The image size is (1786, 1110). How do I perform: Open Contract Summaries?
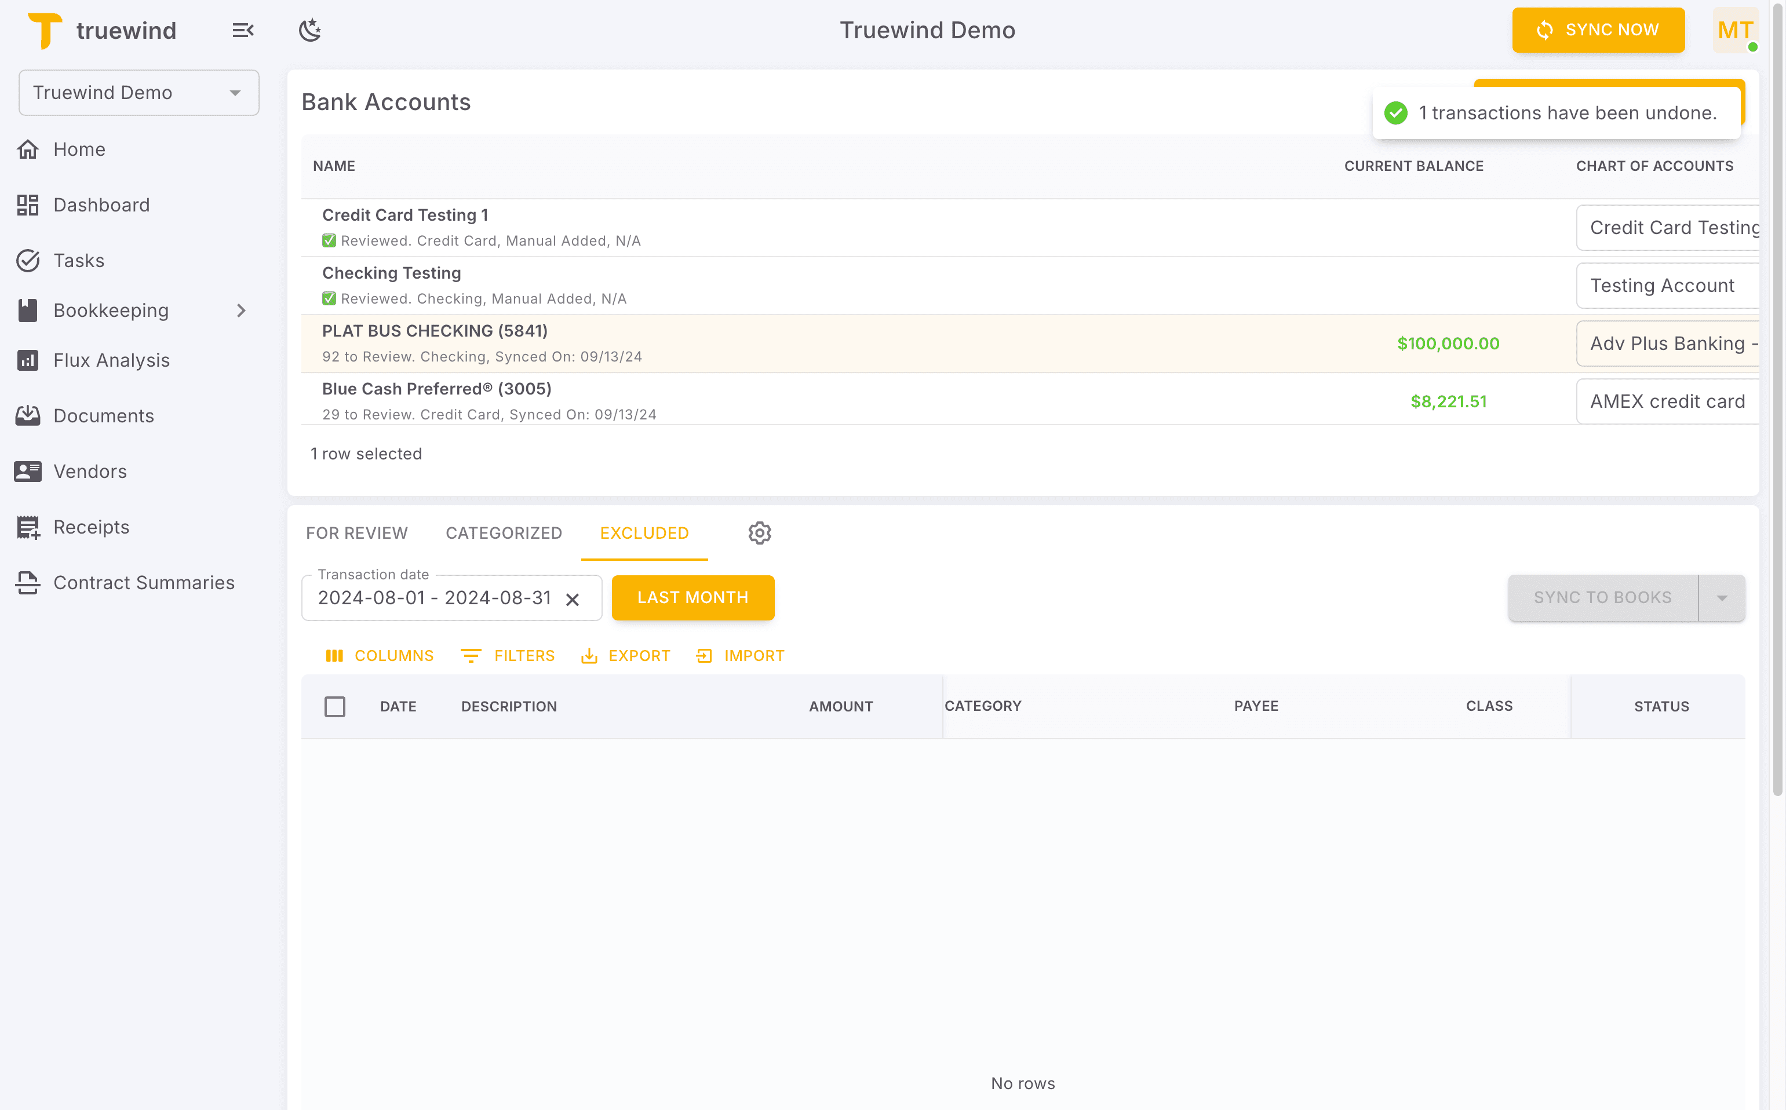point(144,583)
